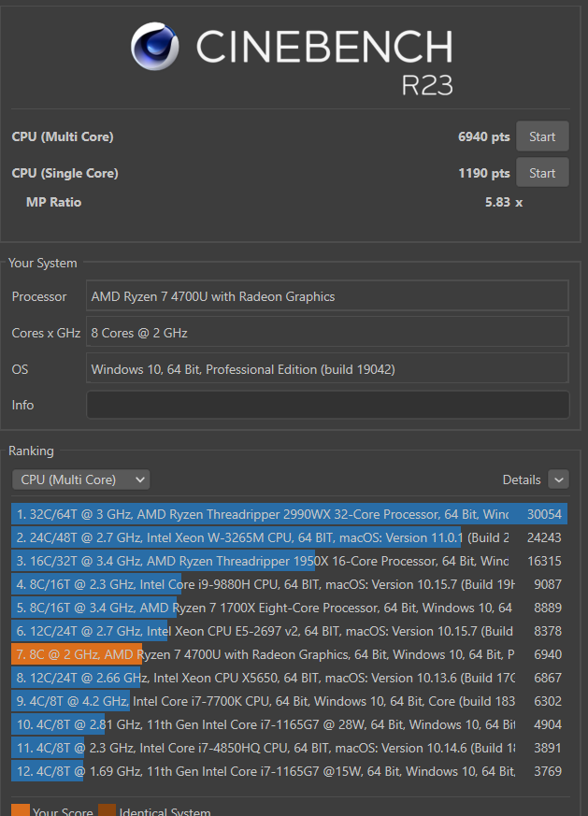588x816 pixels.
Task: Click the 1190 pts single core score
Action: coord(484,173)
